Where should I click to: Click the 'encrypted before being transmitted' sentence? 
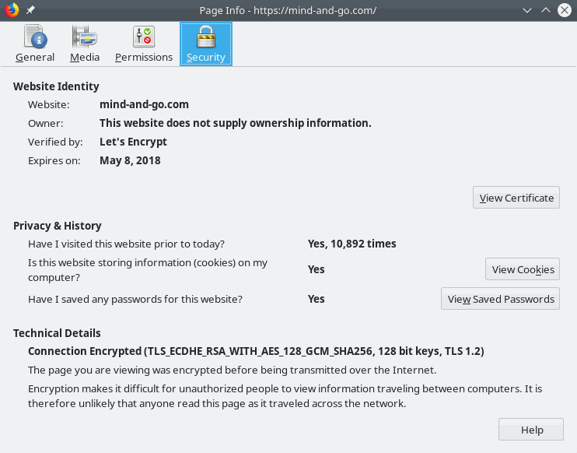[x=233, y=370]
